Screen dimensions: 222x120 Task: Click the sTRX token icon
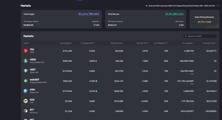point(26,91)
